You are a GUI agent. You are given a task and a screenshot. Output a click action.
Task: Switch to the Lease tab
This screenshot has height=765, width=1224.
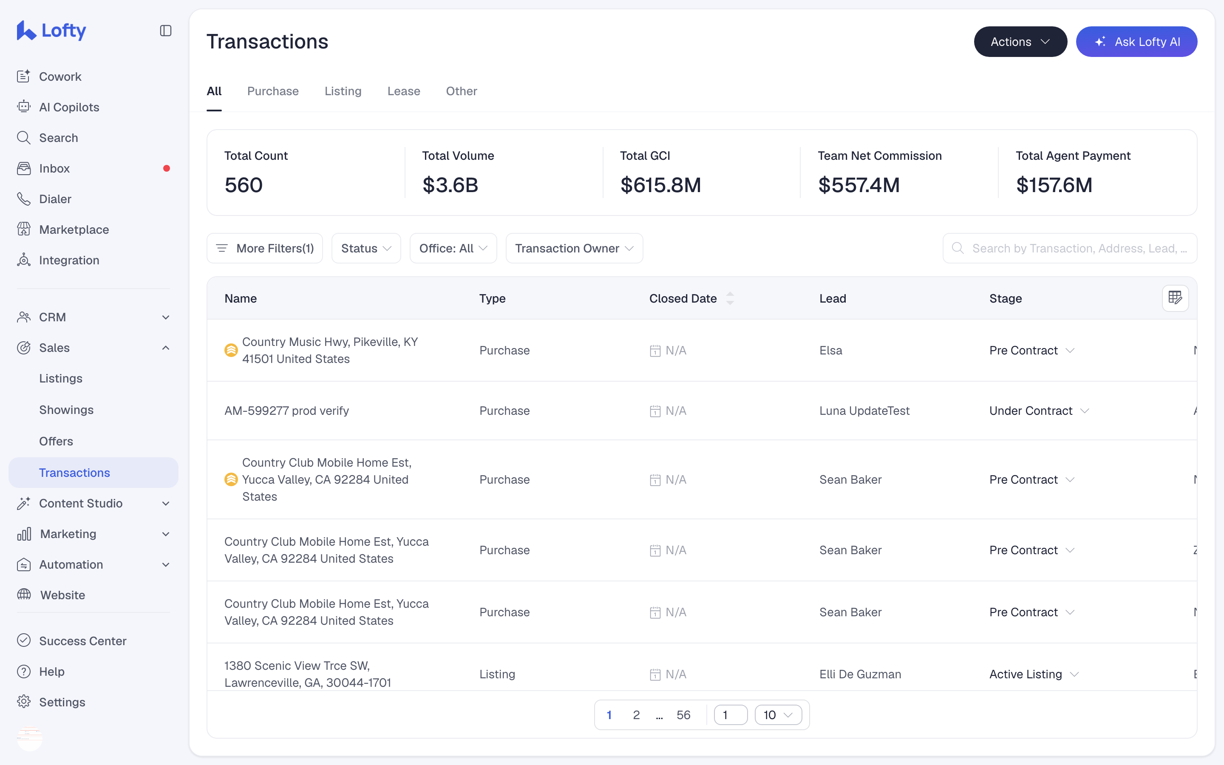pos(404,91)
